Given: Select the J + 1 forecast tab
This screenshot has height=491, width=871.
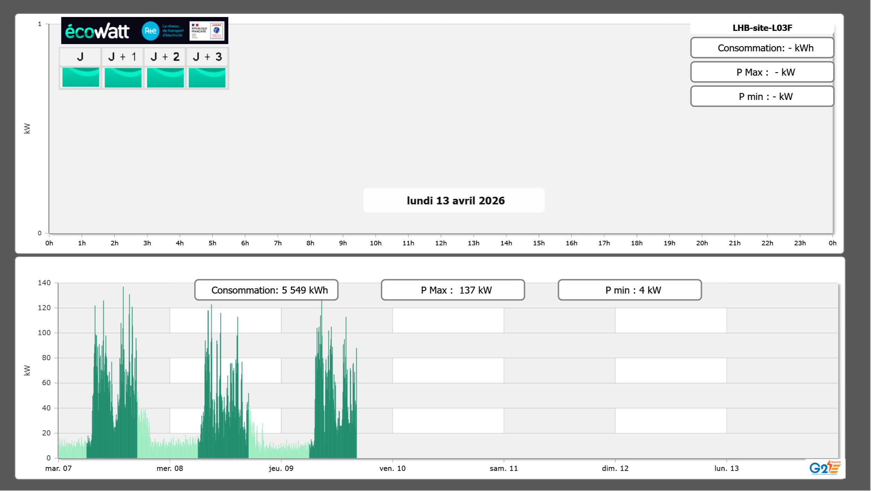Looking at the screenshot, I should coord(122,57).
